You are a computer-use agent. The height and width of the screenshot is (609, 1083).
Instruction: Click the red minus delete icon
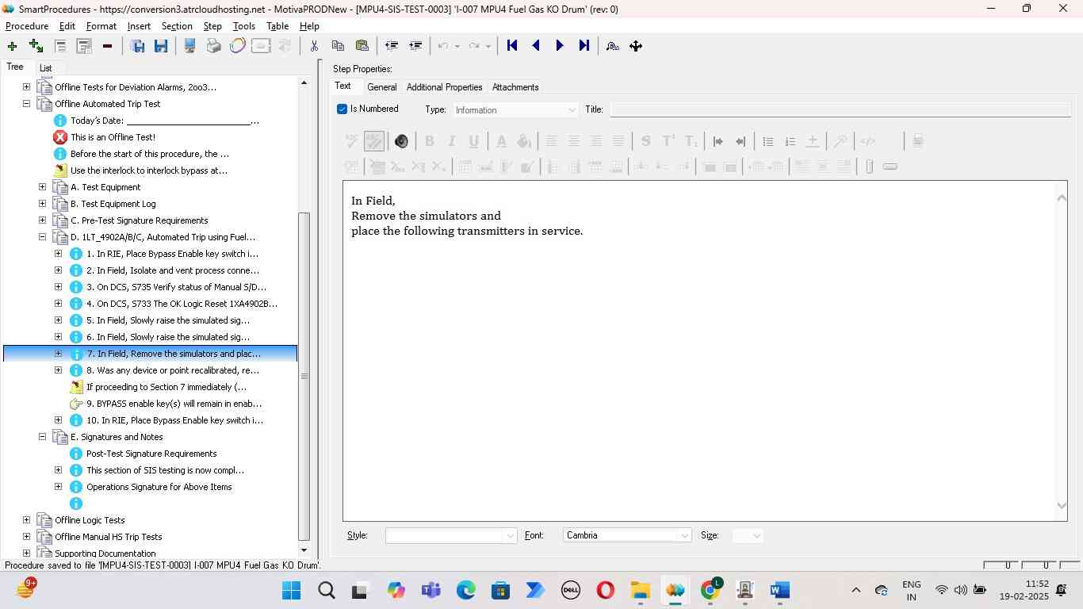107,46
